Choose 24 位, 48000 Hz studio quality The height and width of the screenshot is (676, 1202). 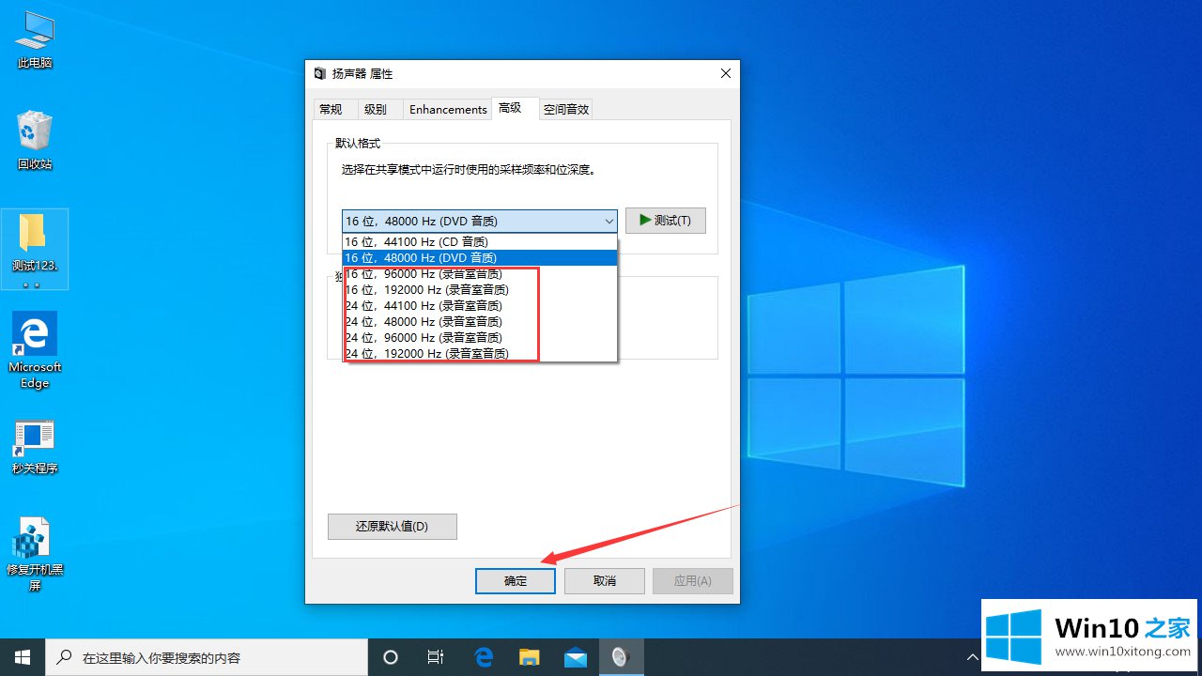point(480,321)
